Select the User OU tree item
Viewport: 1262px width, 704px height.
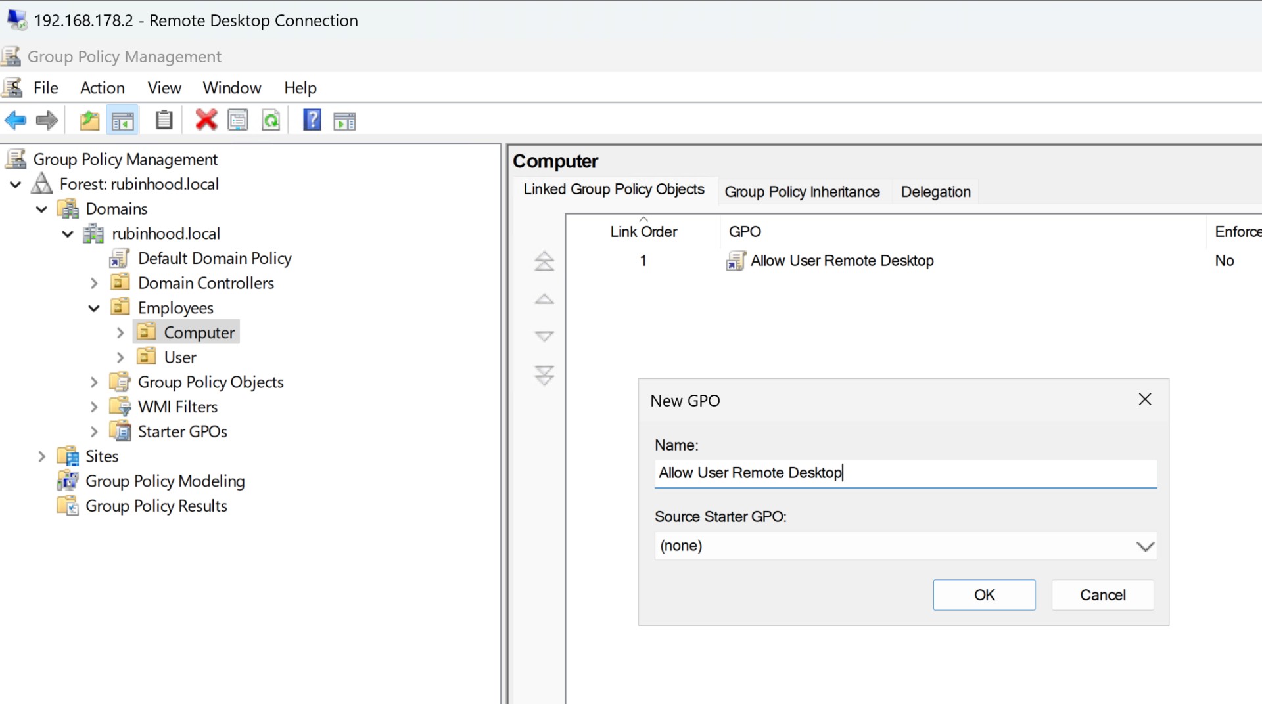[180, 357]
